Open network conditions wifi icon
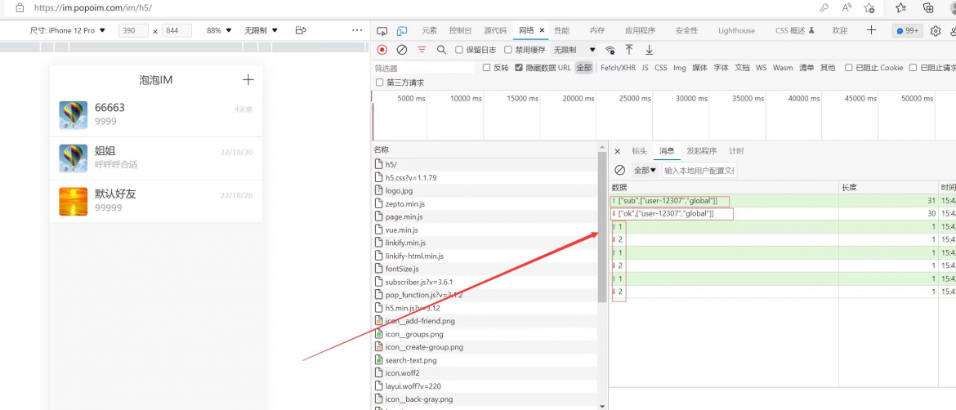 pos(610,50)
